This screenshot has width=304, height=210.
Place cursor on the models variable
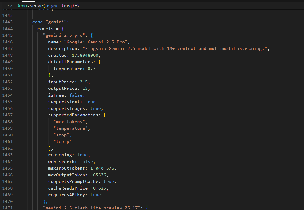45,29
